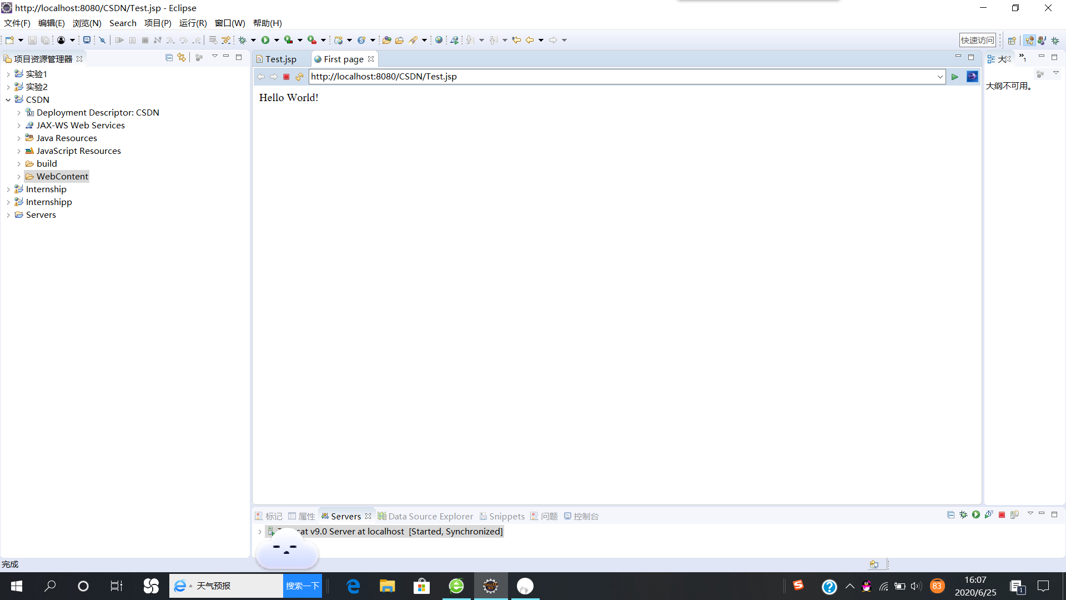
Task: Open web browser toolbar icon
Action: tap(439, 40)
